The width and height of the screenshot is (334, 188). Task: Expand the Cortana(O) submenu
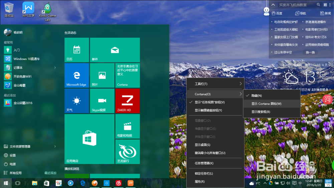(215, 94)
